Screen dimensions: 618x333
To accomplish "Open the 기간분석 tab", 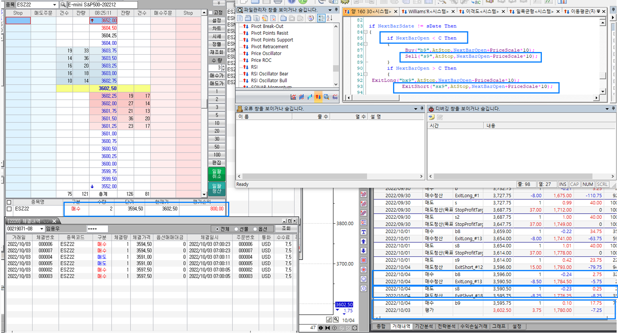I will tap(424, 327).
